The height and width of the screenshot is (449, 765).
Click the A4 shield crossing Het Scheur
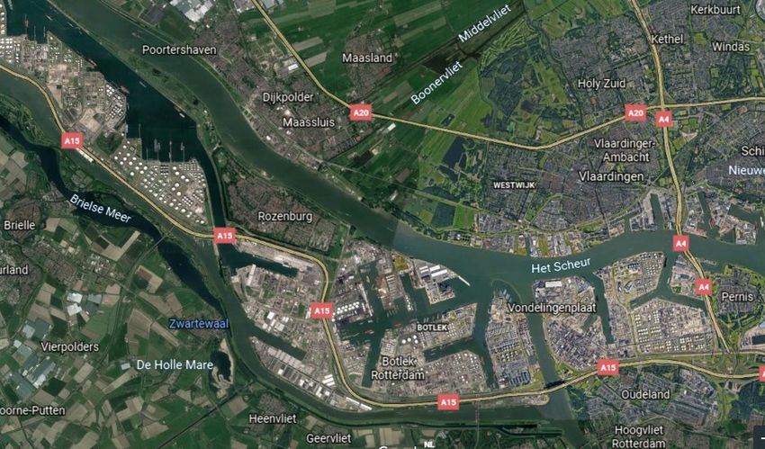[x=680, y=243]
